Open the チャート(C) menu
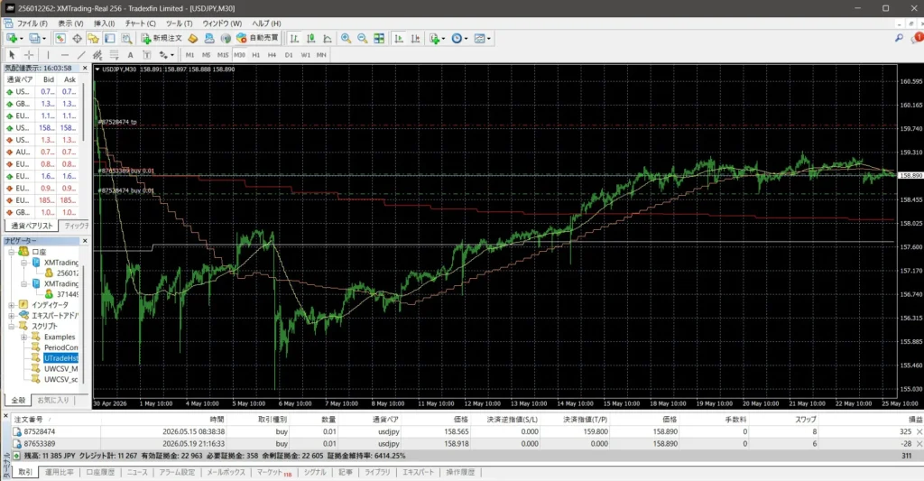Viewport: 924px width, 481px height. point(140,23)
